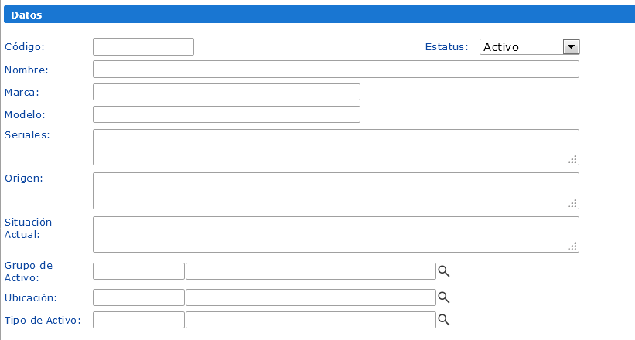Click the Seriales resize grip handle

tap(573, 160)
